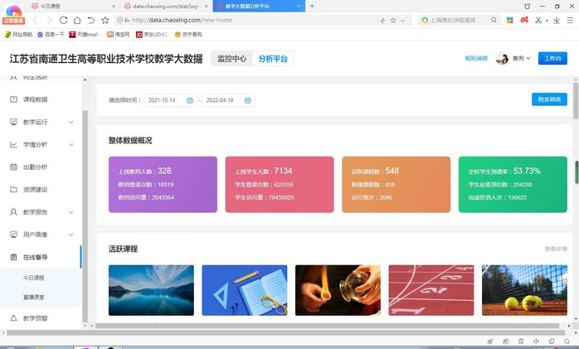Open the browser downloads icon

pyautogui.click(x=557, y=20)
